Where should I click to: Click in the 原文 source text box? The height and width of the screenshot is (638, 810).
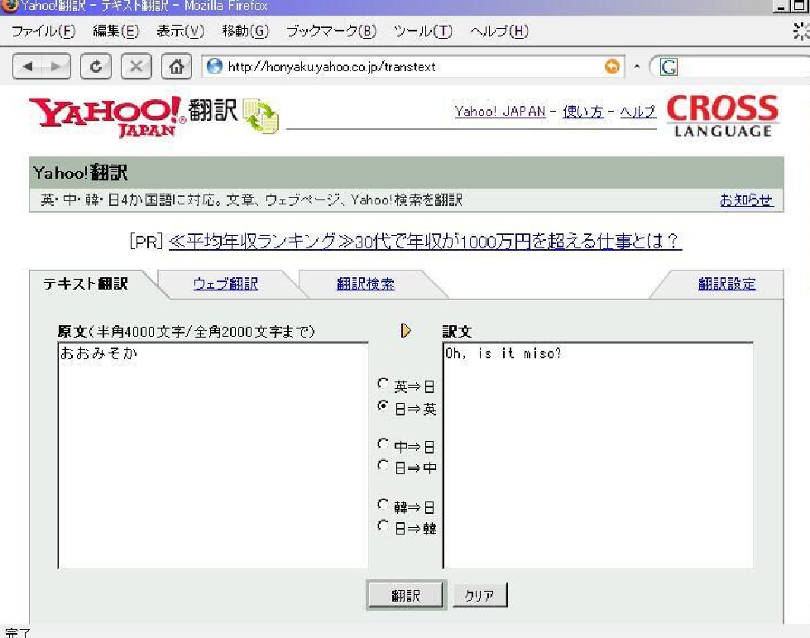tap(213, 456)
